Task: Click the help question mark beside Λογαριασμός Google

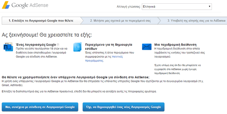Action: click(58, 44)
